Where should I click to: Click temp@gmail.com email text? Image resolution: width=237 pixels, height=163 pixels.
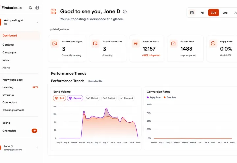pos(13,150)
